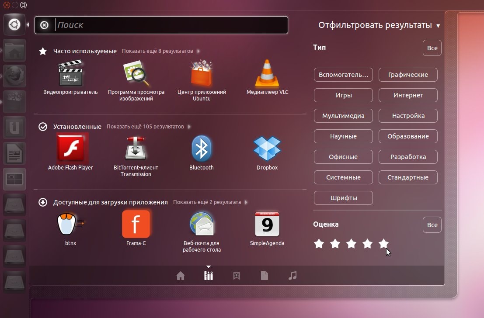Viewport: 484px width, 318px height.
Task: Open Центр приложений Ubuntu
Action: tap(202, 73)
